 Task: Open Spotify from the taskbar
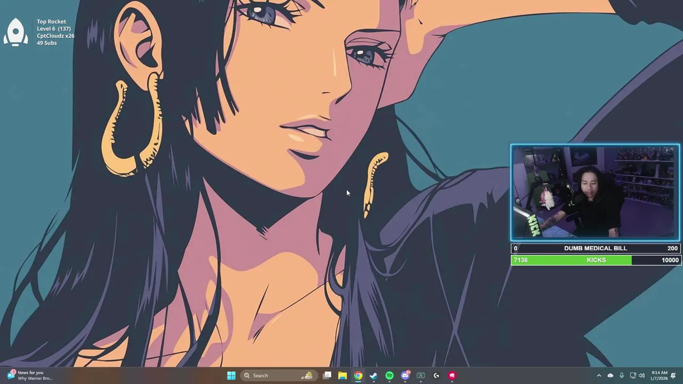[390, 375]
